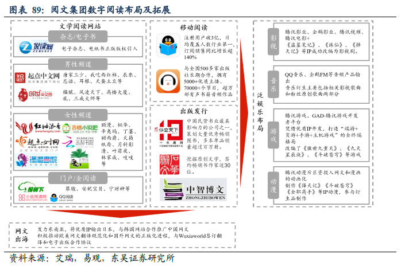Select the 华文天下 ten-year logo
This screenshot has width=401, height=266.
coord(168,133)
